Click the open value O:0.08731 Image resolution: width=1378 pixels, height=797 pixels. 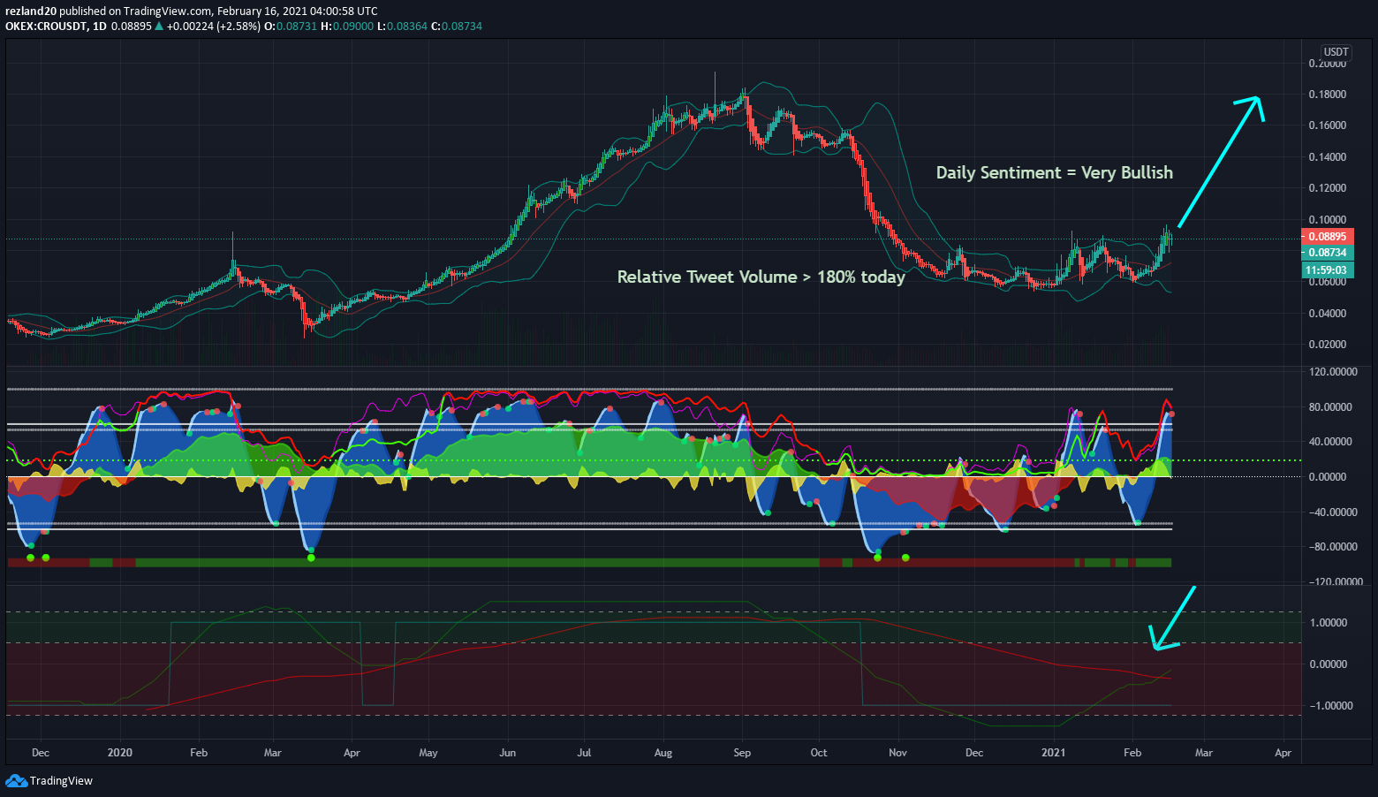tap(291, 27)
